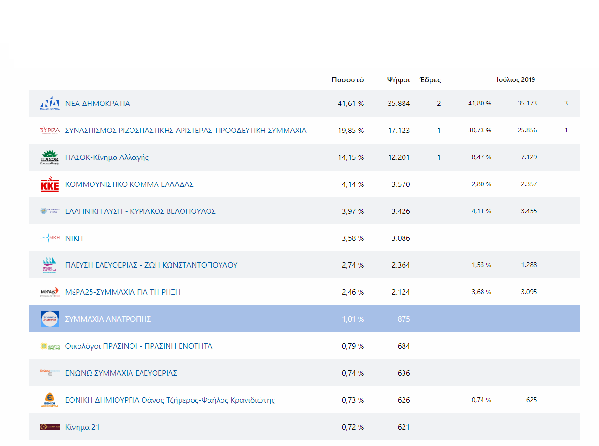
Task: Click the ΝΙΚΗ party logo
Action: click(50, 238)
